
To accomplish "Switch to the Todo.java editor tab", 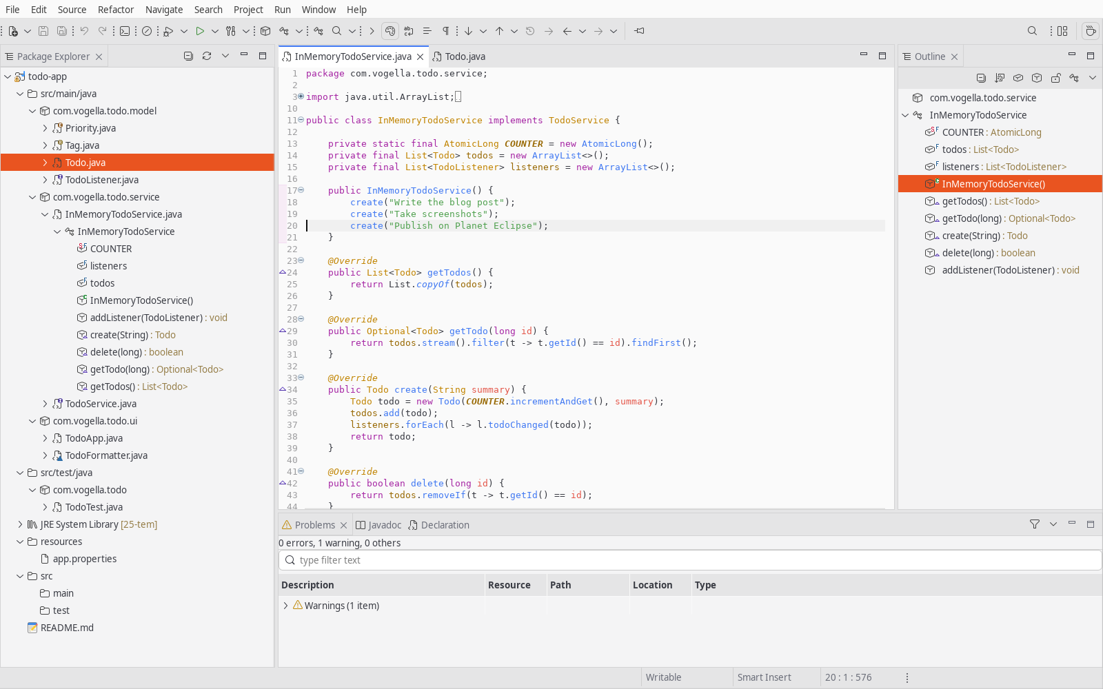I will click(x=458, y=56).
